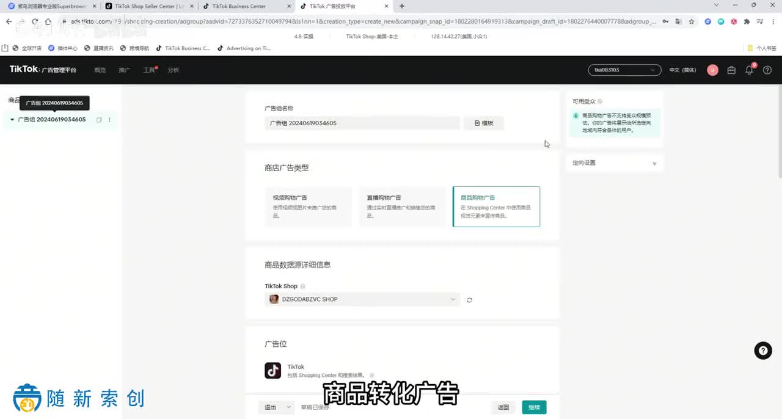Open the notifications bell
Viewport: 782px width, 419px height.
pyautogui.click(x=750, y=70)
